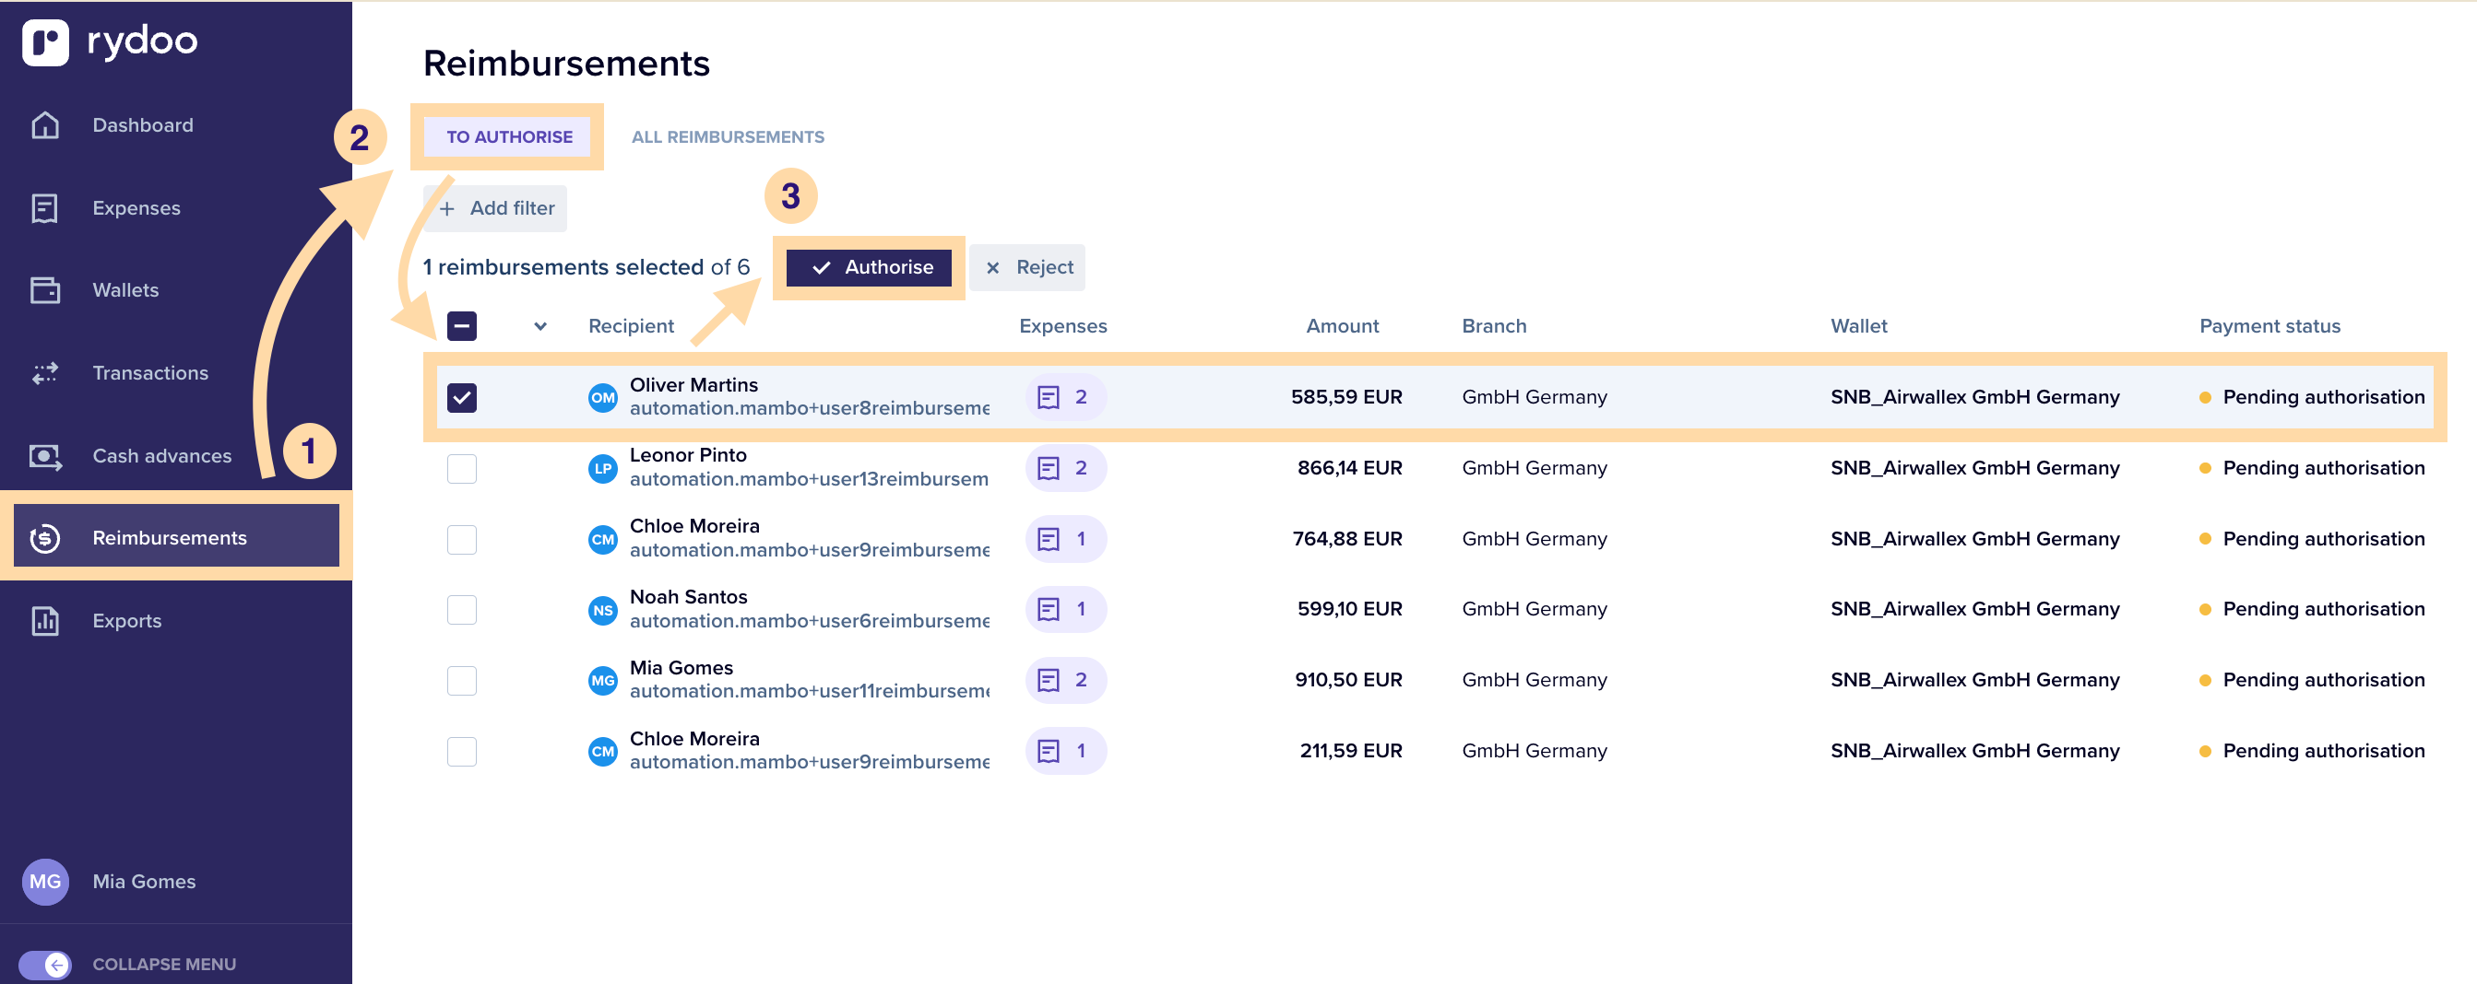2477x984 pixels.
Task: Open Mia Gomes expenses badge
Action: [x=1065, y=680]
